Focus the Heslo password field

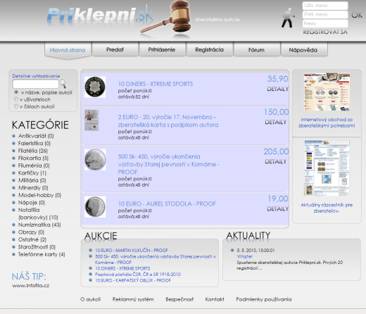click(325, 23)
